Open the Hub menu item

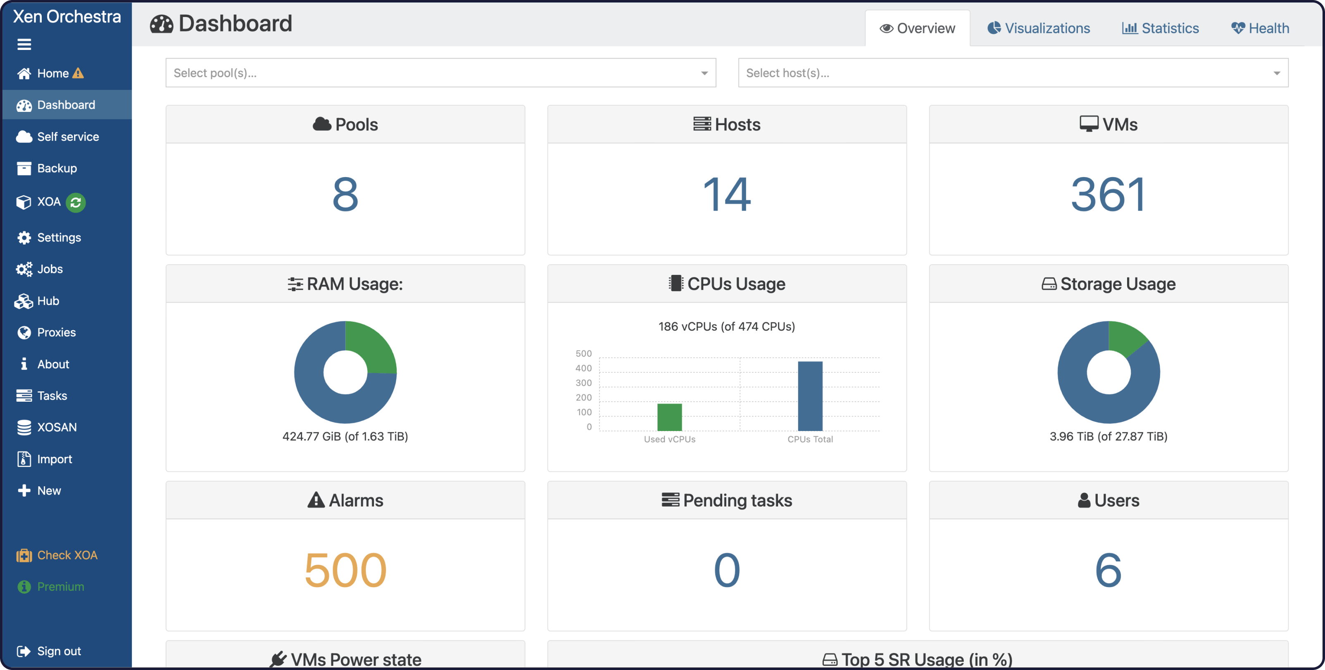click(67, 301)
